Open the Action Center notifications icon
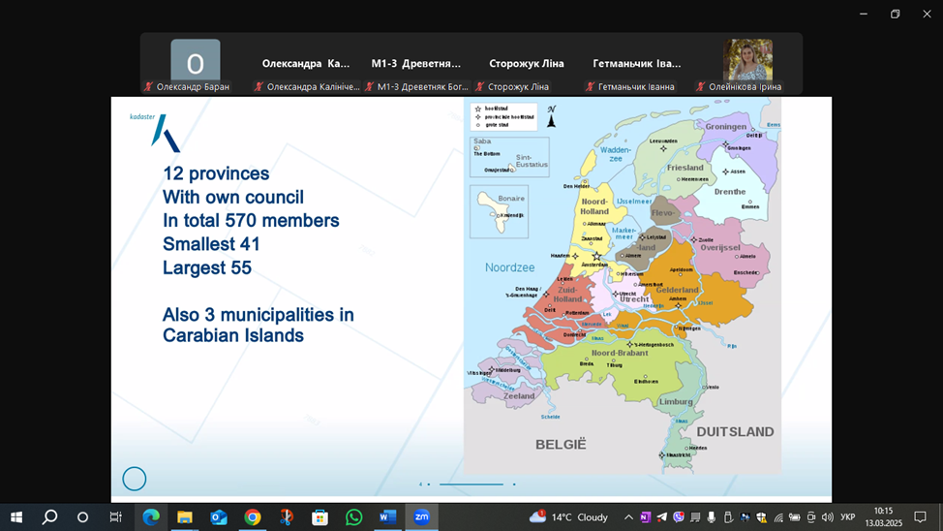This screenshot has width=943, height=531. [920, 517]
